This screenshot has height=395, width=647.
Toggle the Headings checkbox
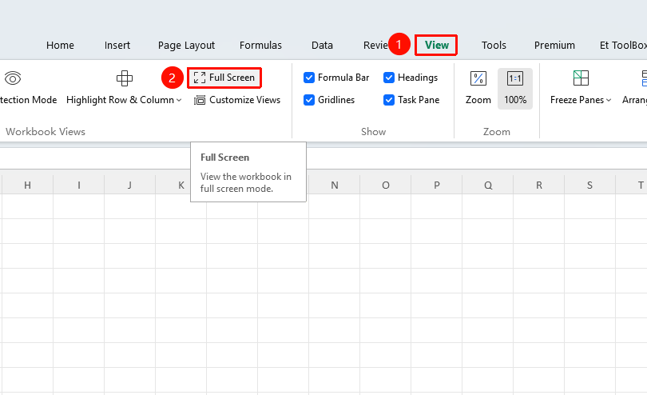click(389, 78)
